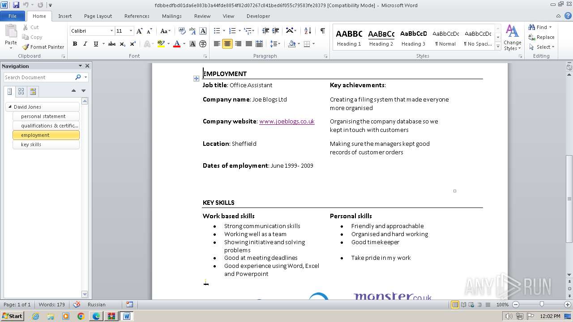Open Chrome from the taskbar
Viewport: 573px width, 322px height.
[x=81, y=316]
